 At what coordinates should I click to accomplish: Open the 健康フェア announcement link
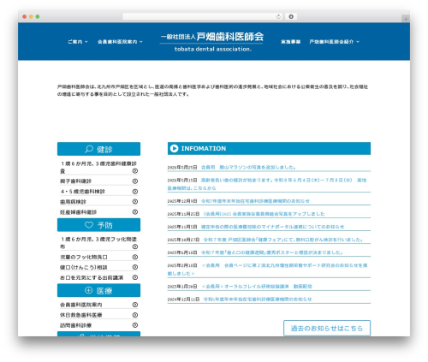click(283, 240)
